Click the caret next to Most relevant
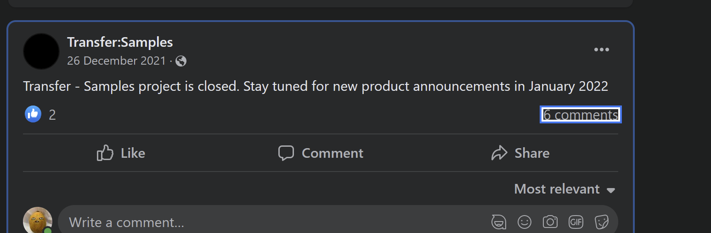This screenshot has width=711, height=233. (x=610, y=190)
